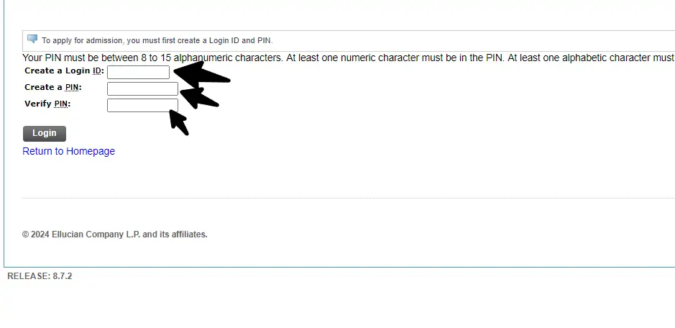Screen dimensions: 675x328
Task: Click the blue speech bubble info icon
Action: click(x=32, y=39)
